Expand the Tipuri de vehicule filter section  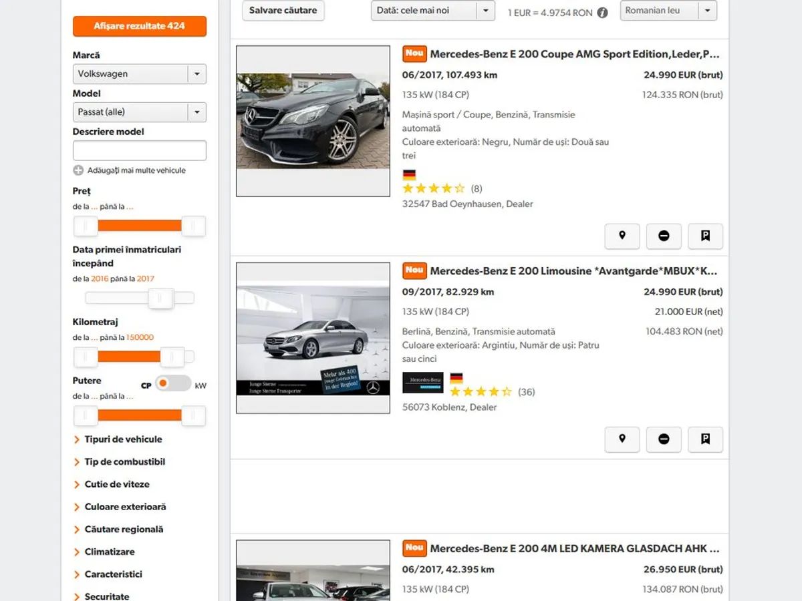point(123,439)
